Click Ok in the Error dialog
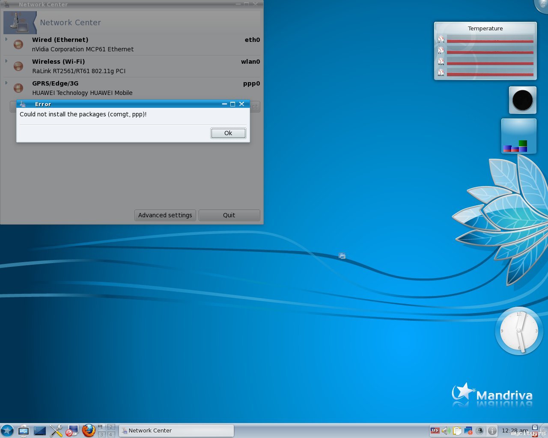This screenshot has height=438, width=548. pos(228,133)
